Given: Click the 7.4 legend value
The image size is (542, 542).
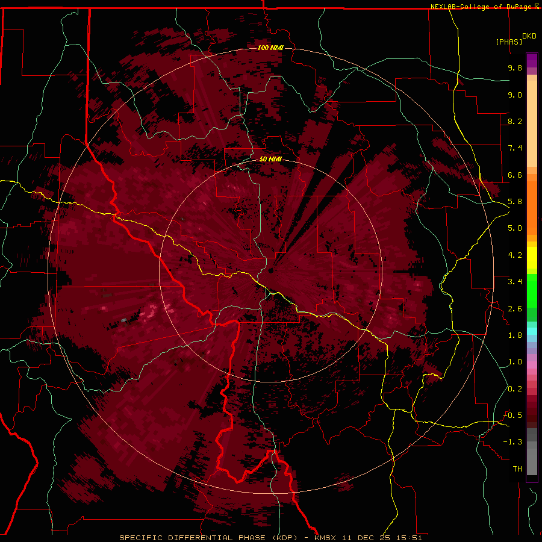Looking at the screenshot, I should [x=515, y=148].
